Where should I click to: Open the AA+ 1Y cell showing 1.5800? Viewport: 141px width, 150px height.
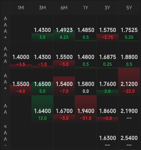click(86, 82)
